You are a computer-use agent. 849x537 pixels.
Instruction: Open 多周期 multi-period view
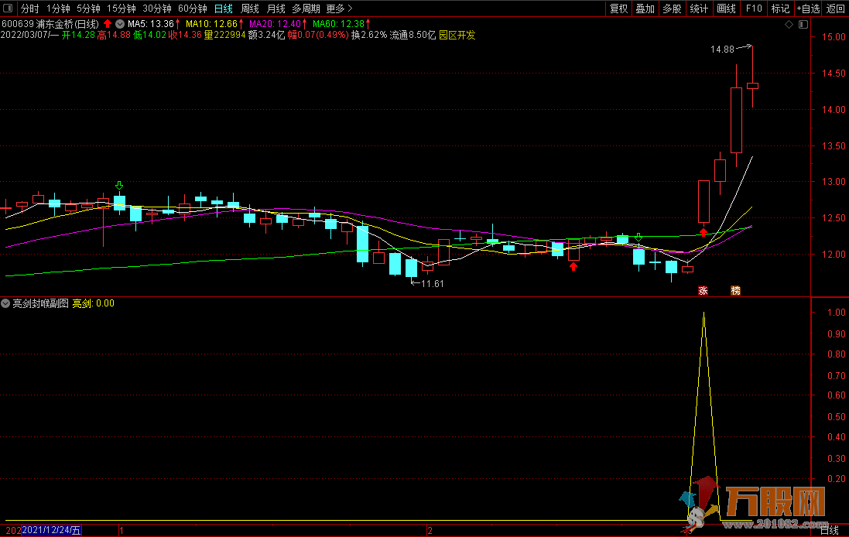306,9
